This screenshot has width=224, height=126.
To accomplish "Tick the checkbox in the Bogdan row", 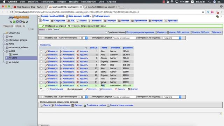I will [41, 75].
